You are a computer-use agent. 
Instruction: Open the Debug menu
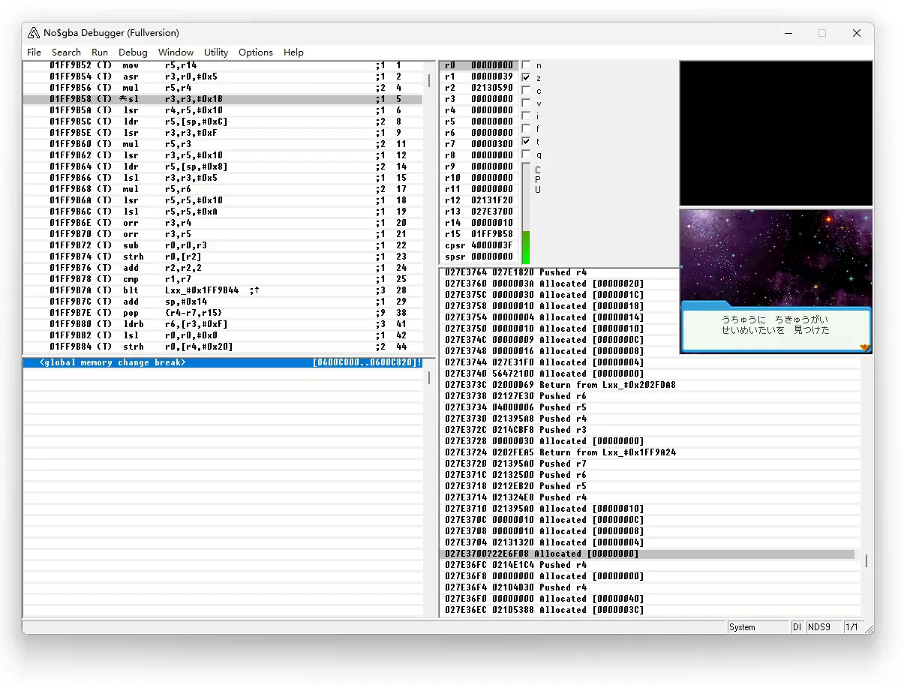[133, 53]
